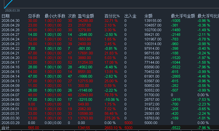Click balance value 139155.00
Viewport: 219px width, 131px height.
coord(153,21)
